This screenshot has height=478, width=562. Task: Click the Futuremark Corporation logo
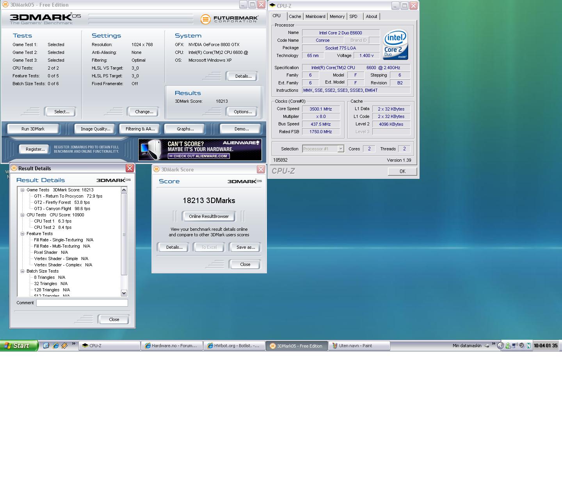pos(230,19)
